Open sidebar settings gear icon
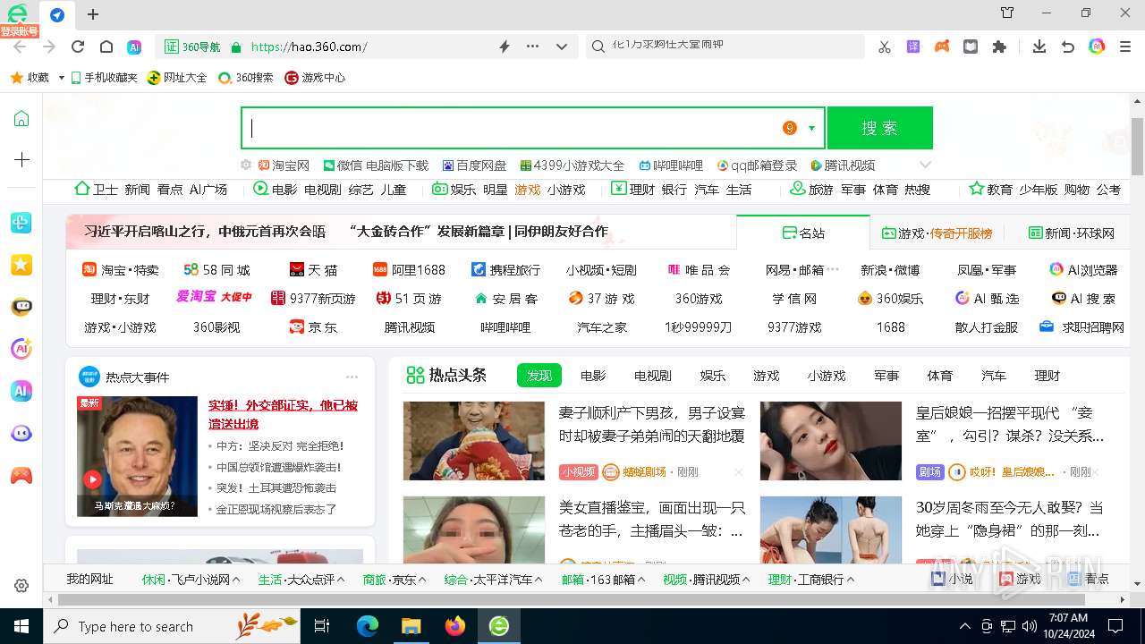Screen dimensions: 1145x644 click(x=21, y=586)
